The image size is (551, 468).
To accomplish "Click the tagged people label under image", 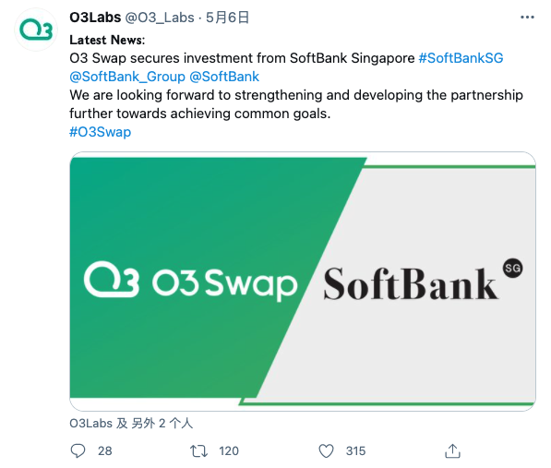I will coord(131,423).
